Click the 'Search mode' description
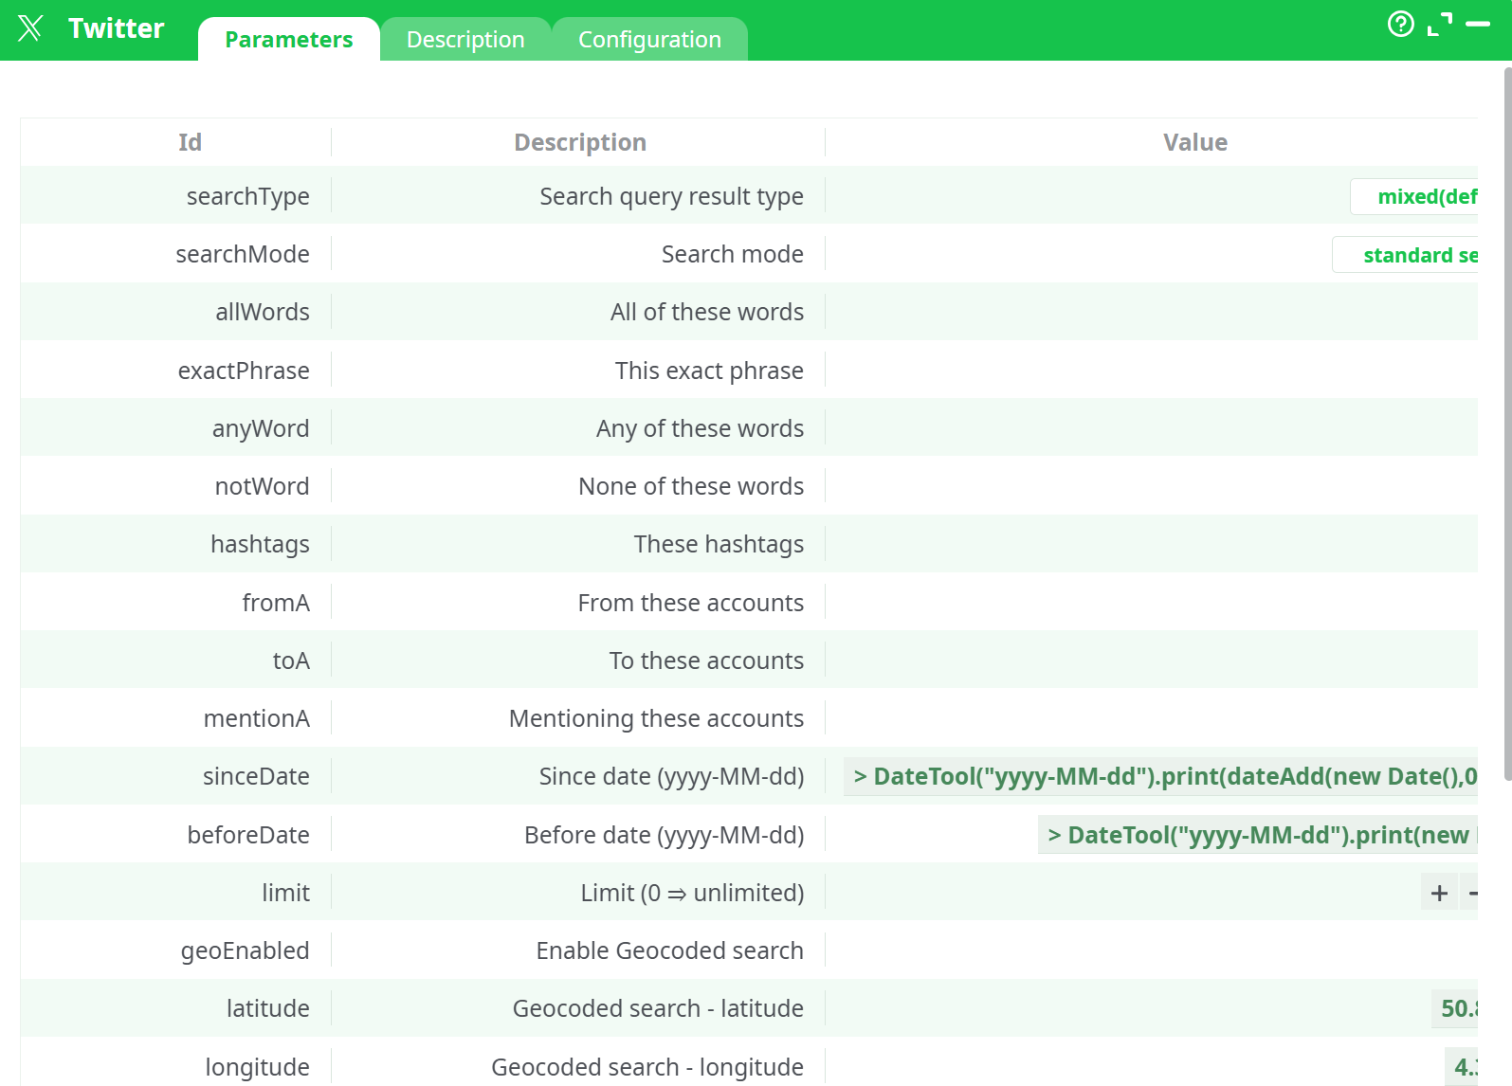This screenshot has width=1512, height=1086. [733, 254]
